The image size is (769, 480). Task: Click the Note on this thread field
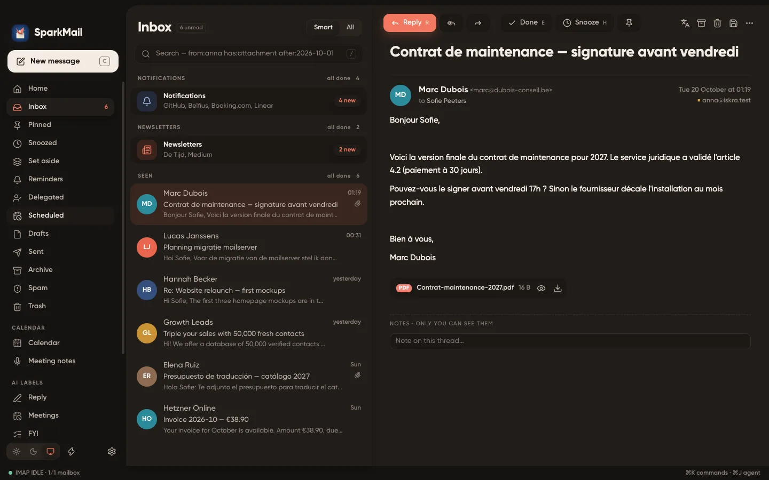point(570,341)
